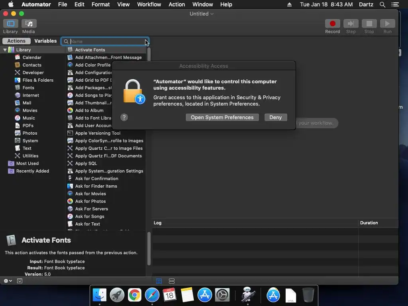Click the Step toolbar icon

pyautogui.click(x=351, y=24)
